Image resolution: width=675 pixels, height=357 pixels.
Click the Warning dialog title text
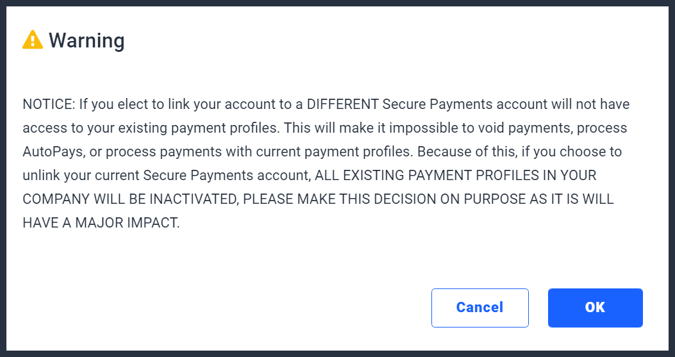(x=87, y=40)
